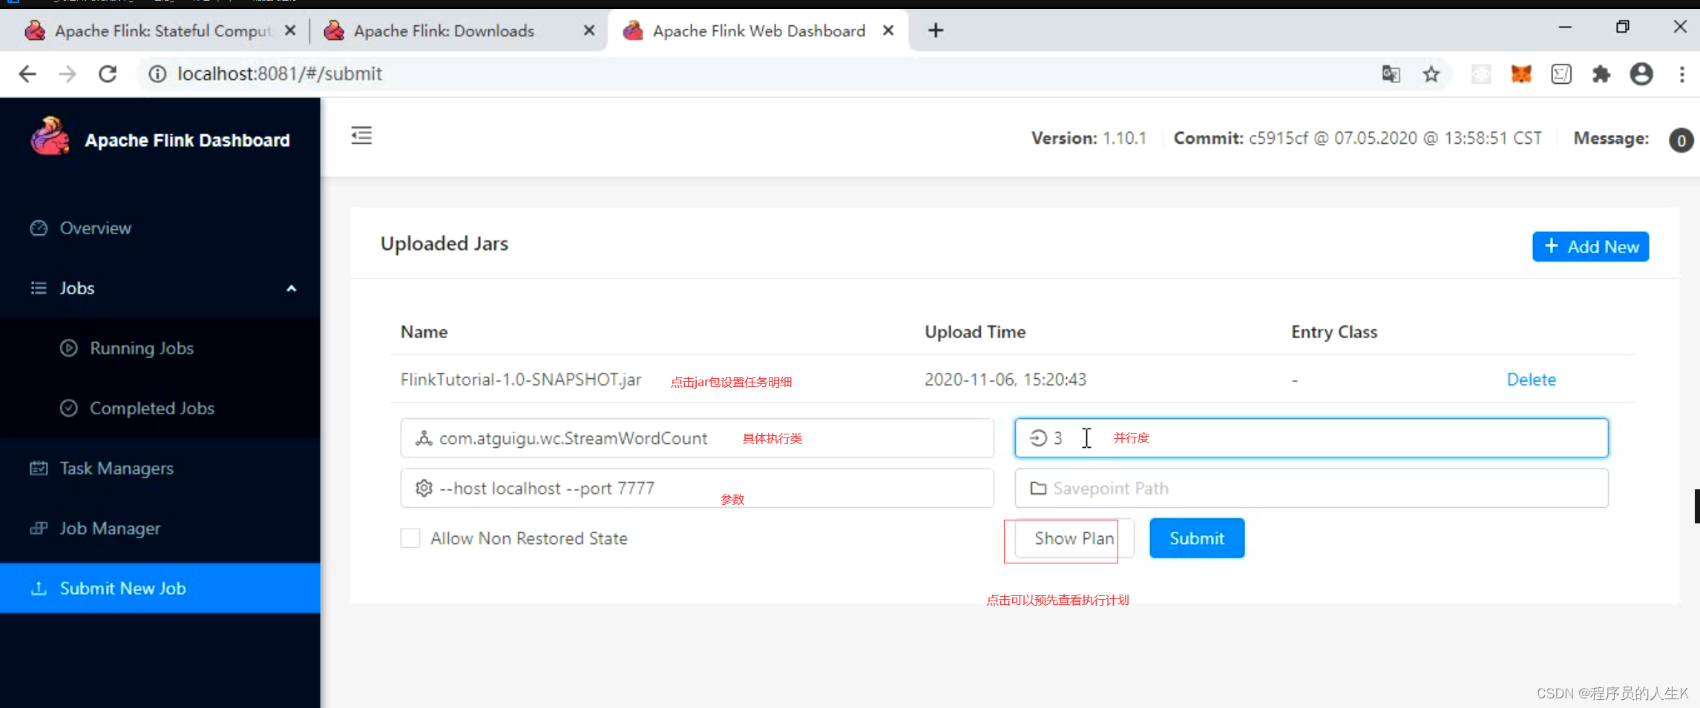Click upload time 2020-11-06, 15:20:43
The image size is (1700, 708).
tap(1005, 380)
